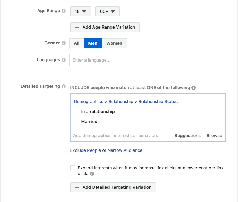Click info icon beside INCLUDE people text
The image size is (238, 202).
(x=194, y=88)
